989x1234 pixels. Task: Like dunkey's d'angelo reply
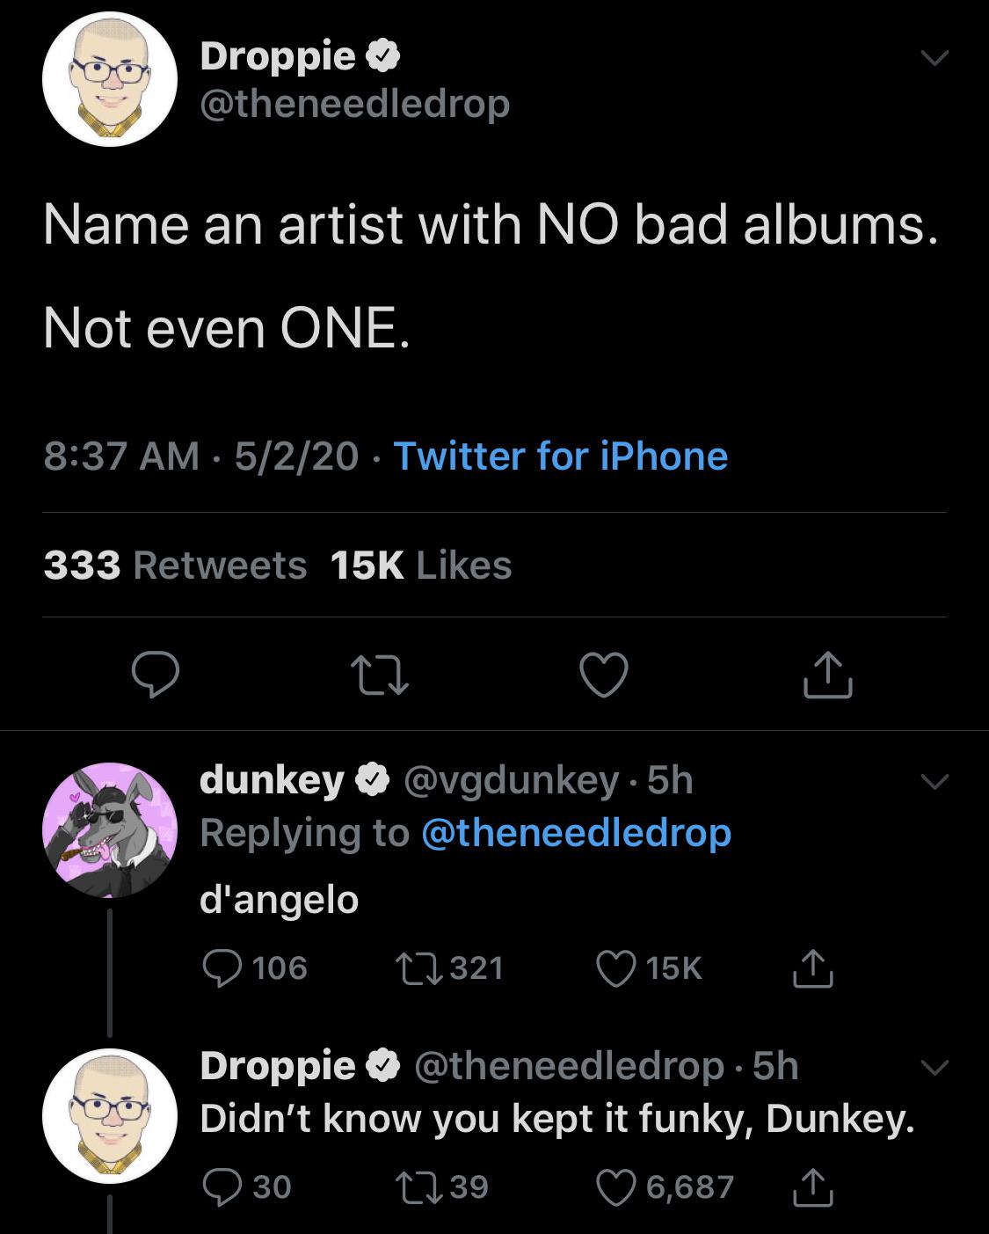click(x=614, y=967)
